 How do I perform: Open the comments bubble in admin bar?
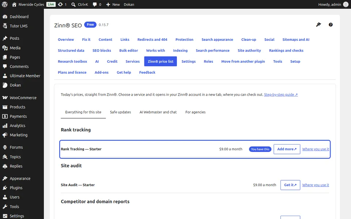[97, 4]
